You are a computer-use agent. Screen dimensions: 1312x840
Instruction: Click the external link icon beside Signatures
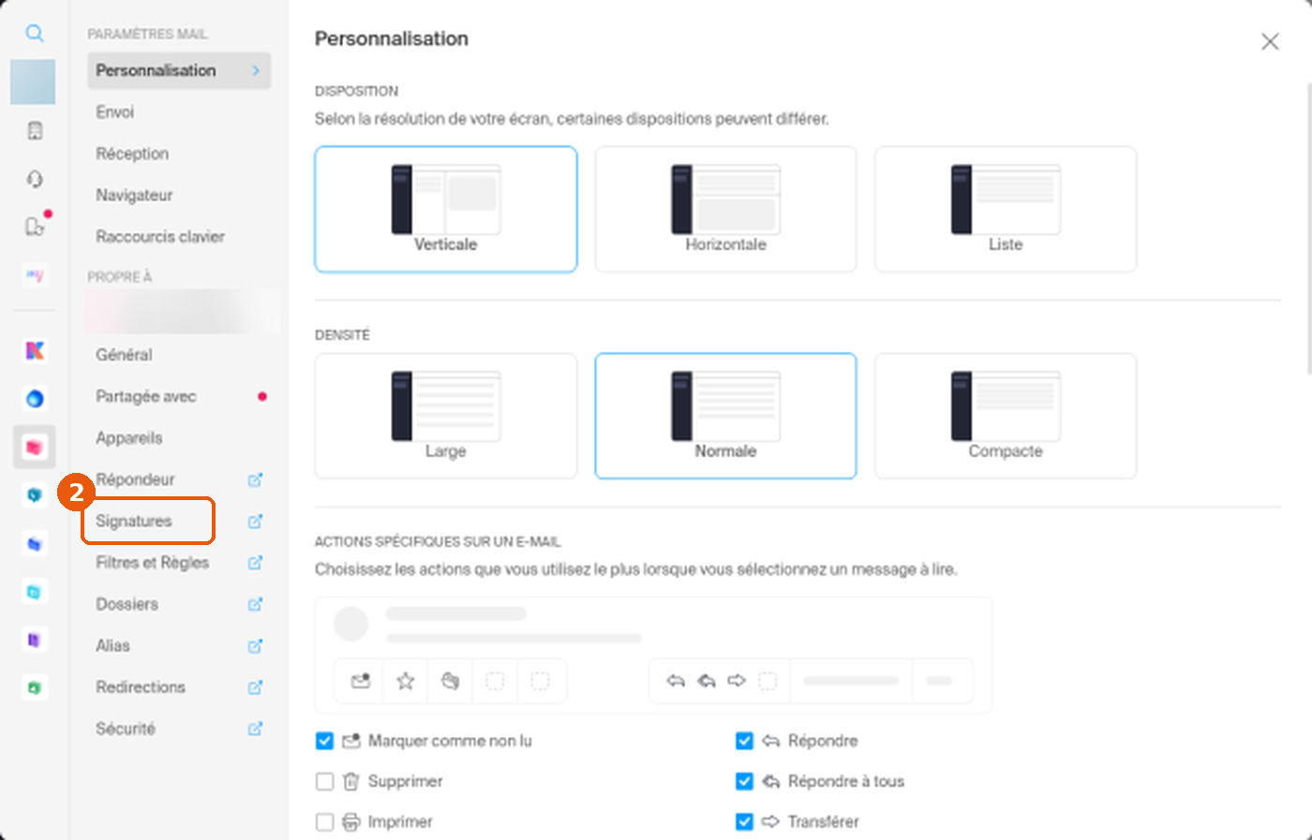(255, 521)
